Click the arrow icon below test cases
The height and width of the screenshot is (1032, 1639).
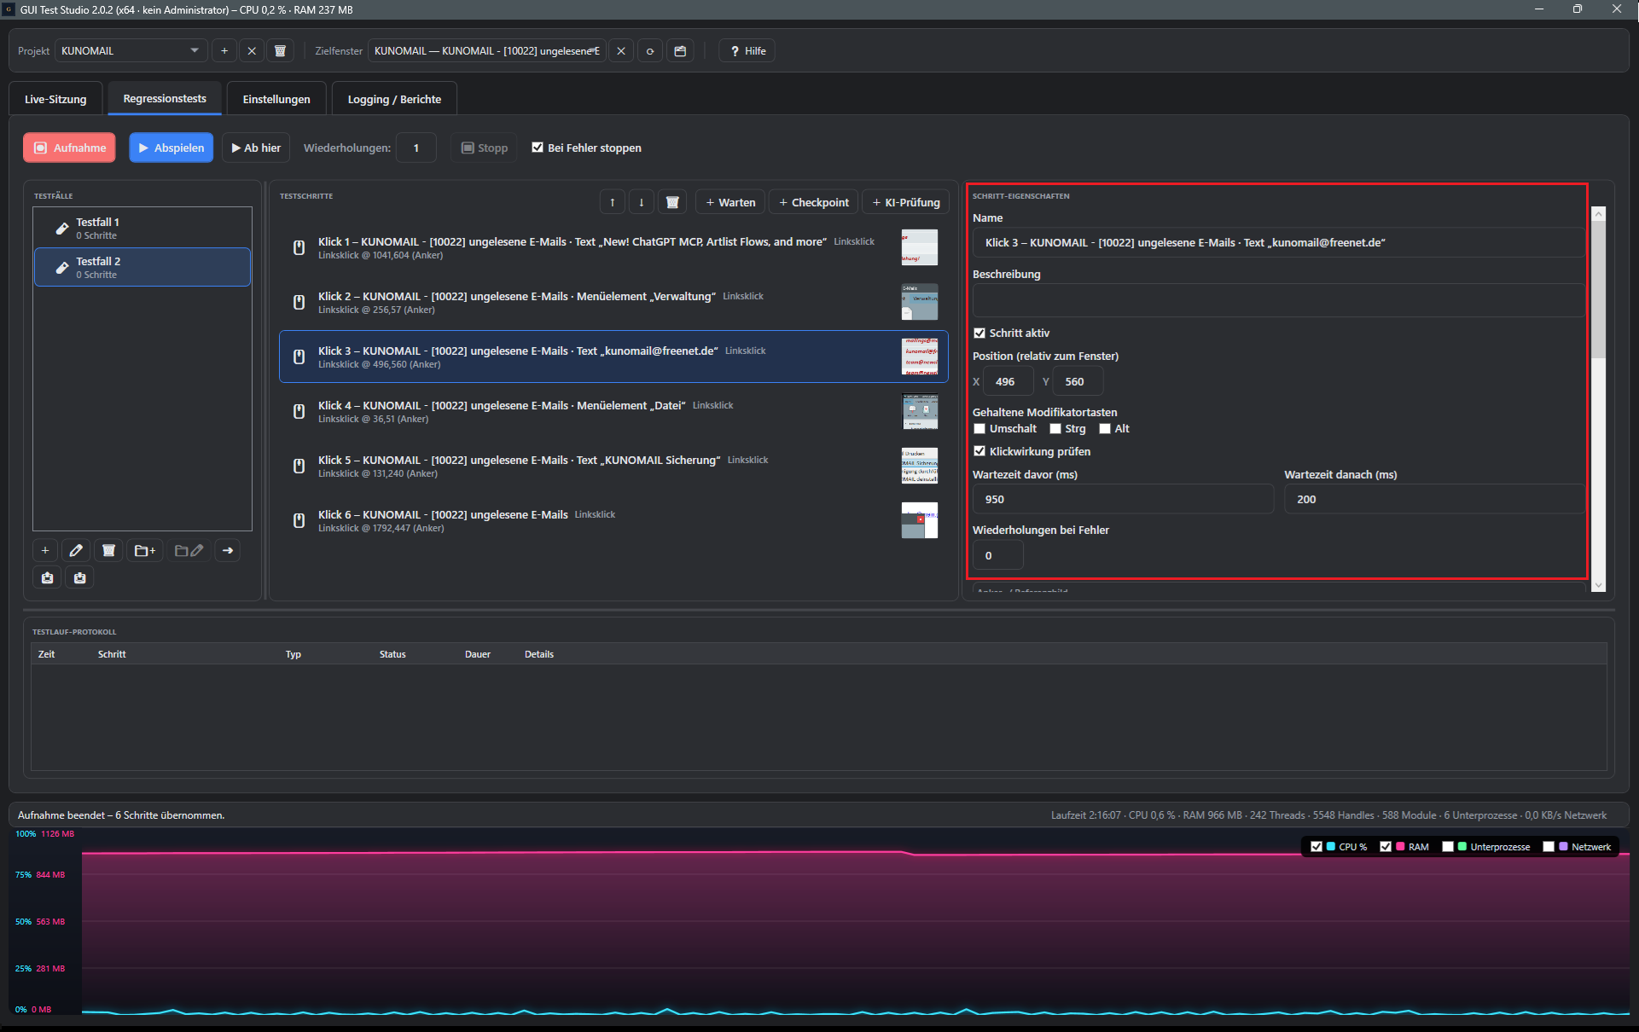coord(228,550)
